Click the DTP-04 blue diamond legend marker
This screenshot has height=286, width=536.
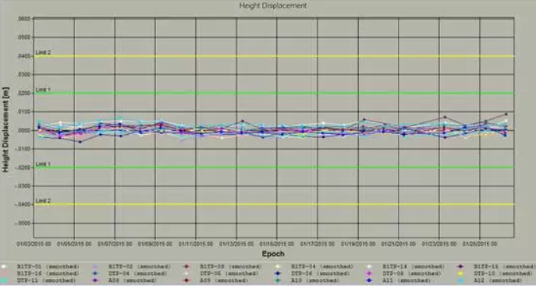[x=95, y=274]
